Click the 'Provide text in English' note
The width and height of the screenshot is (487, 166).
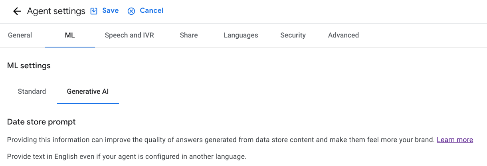click(127, 156)
